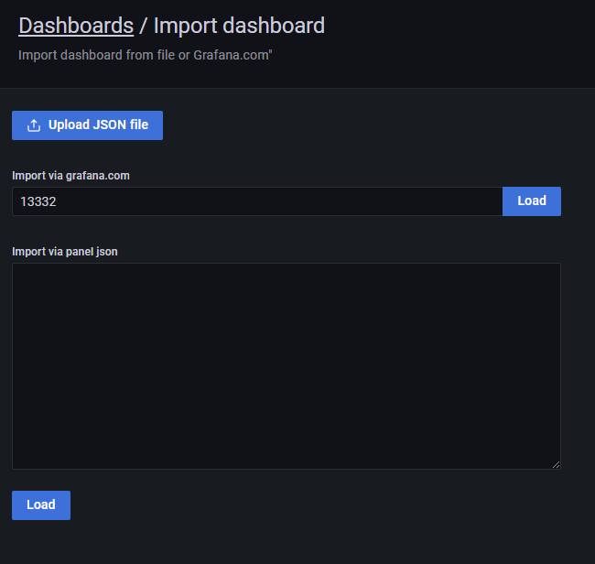Viewport: 595px width, 564px height.
Task: Click inside the panel JSON text area
Action: [287, 366]
